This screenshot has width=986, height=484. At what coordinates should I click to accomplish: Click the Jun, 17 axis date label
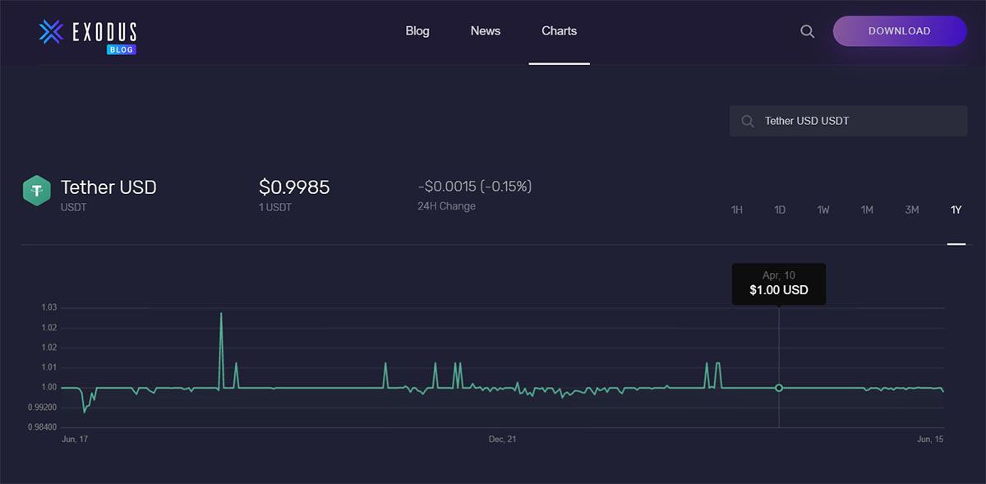[75, 440]
